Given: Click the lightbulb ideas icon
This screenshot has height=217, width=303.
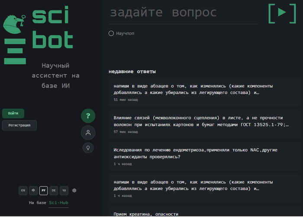Looking at the screenshot, I should point(88,148).
